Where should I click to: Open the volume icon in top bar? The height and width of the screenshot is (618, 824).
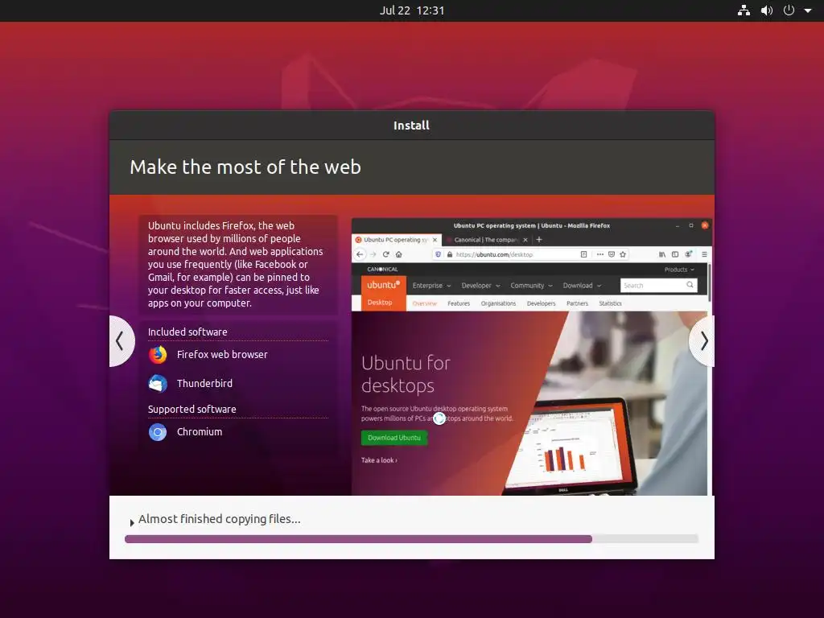767,10
